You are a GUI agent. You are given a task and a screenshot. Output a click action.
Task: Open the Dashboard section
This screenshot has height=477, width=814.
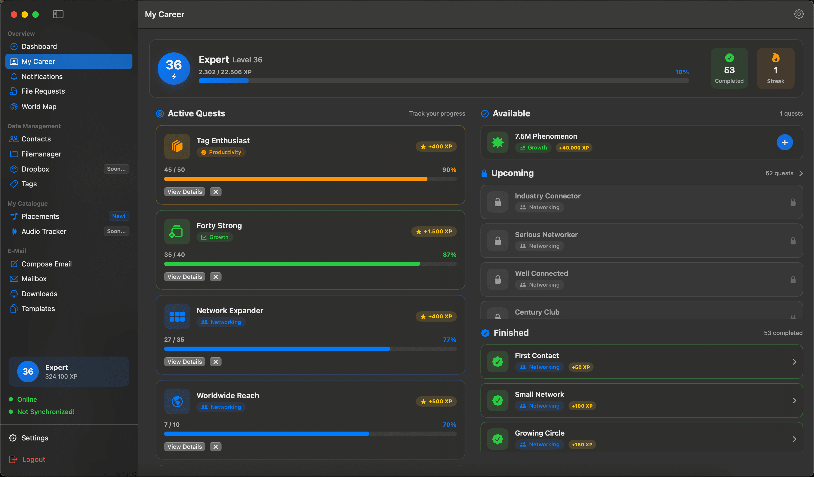pyautogui.click(x=39, y=46)
